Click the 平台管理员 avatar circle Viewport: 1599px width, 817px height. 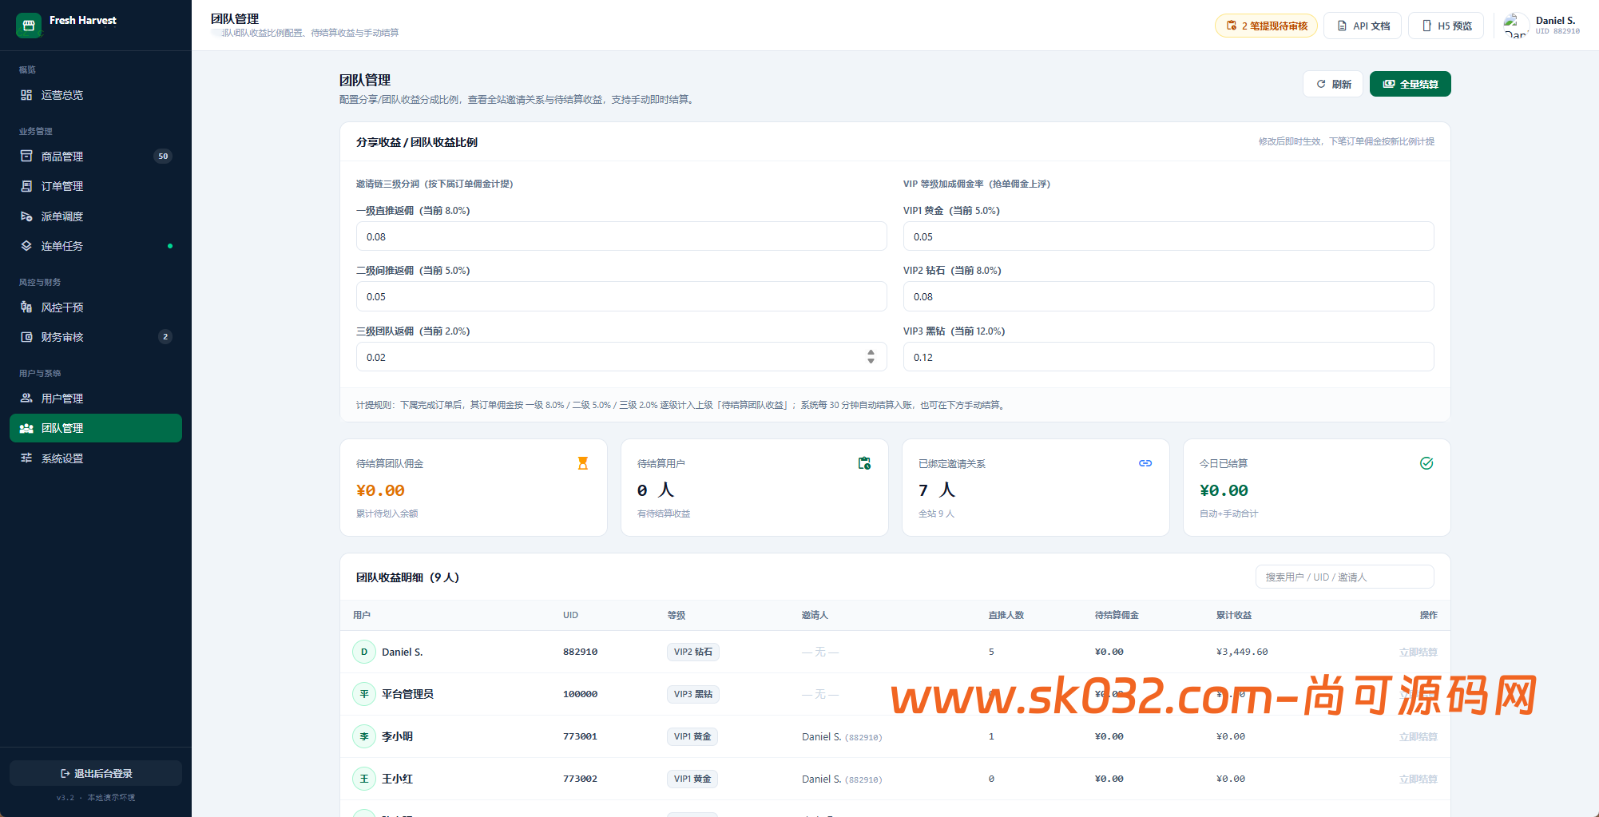coord(364,694)
